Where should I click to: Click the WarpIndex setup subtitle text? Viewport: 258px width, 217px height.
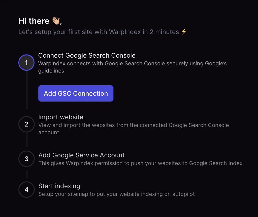coord(99,32)
